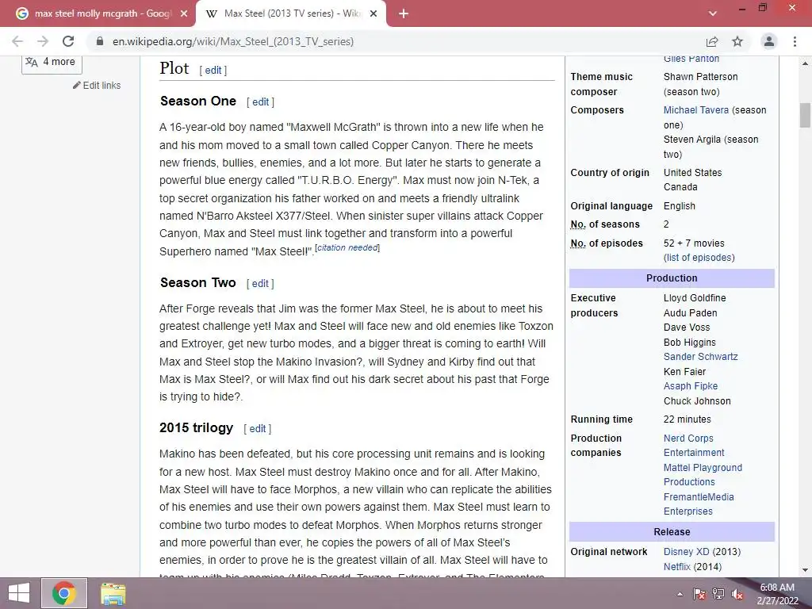Close the Google search tab

tap(184, 13)
